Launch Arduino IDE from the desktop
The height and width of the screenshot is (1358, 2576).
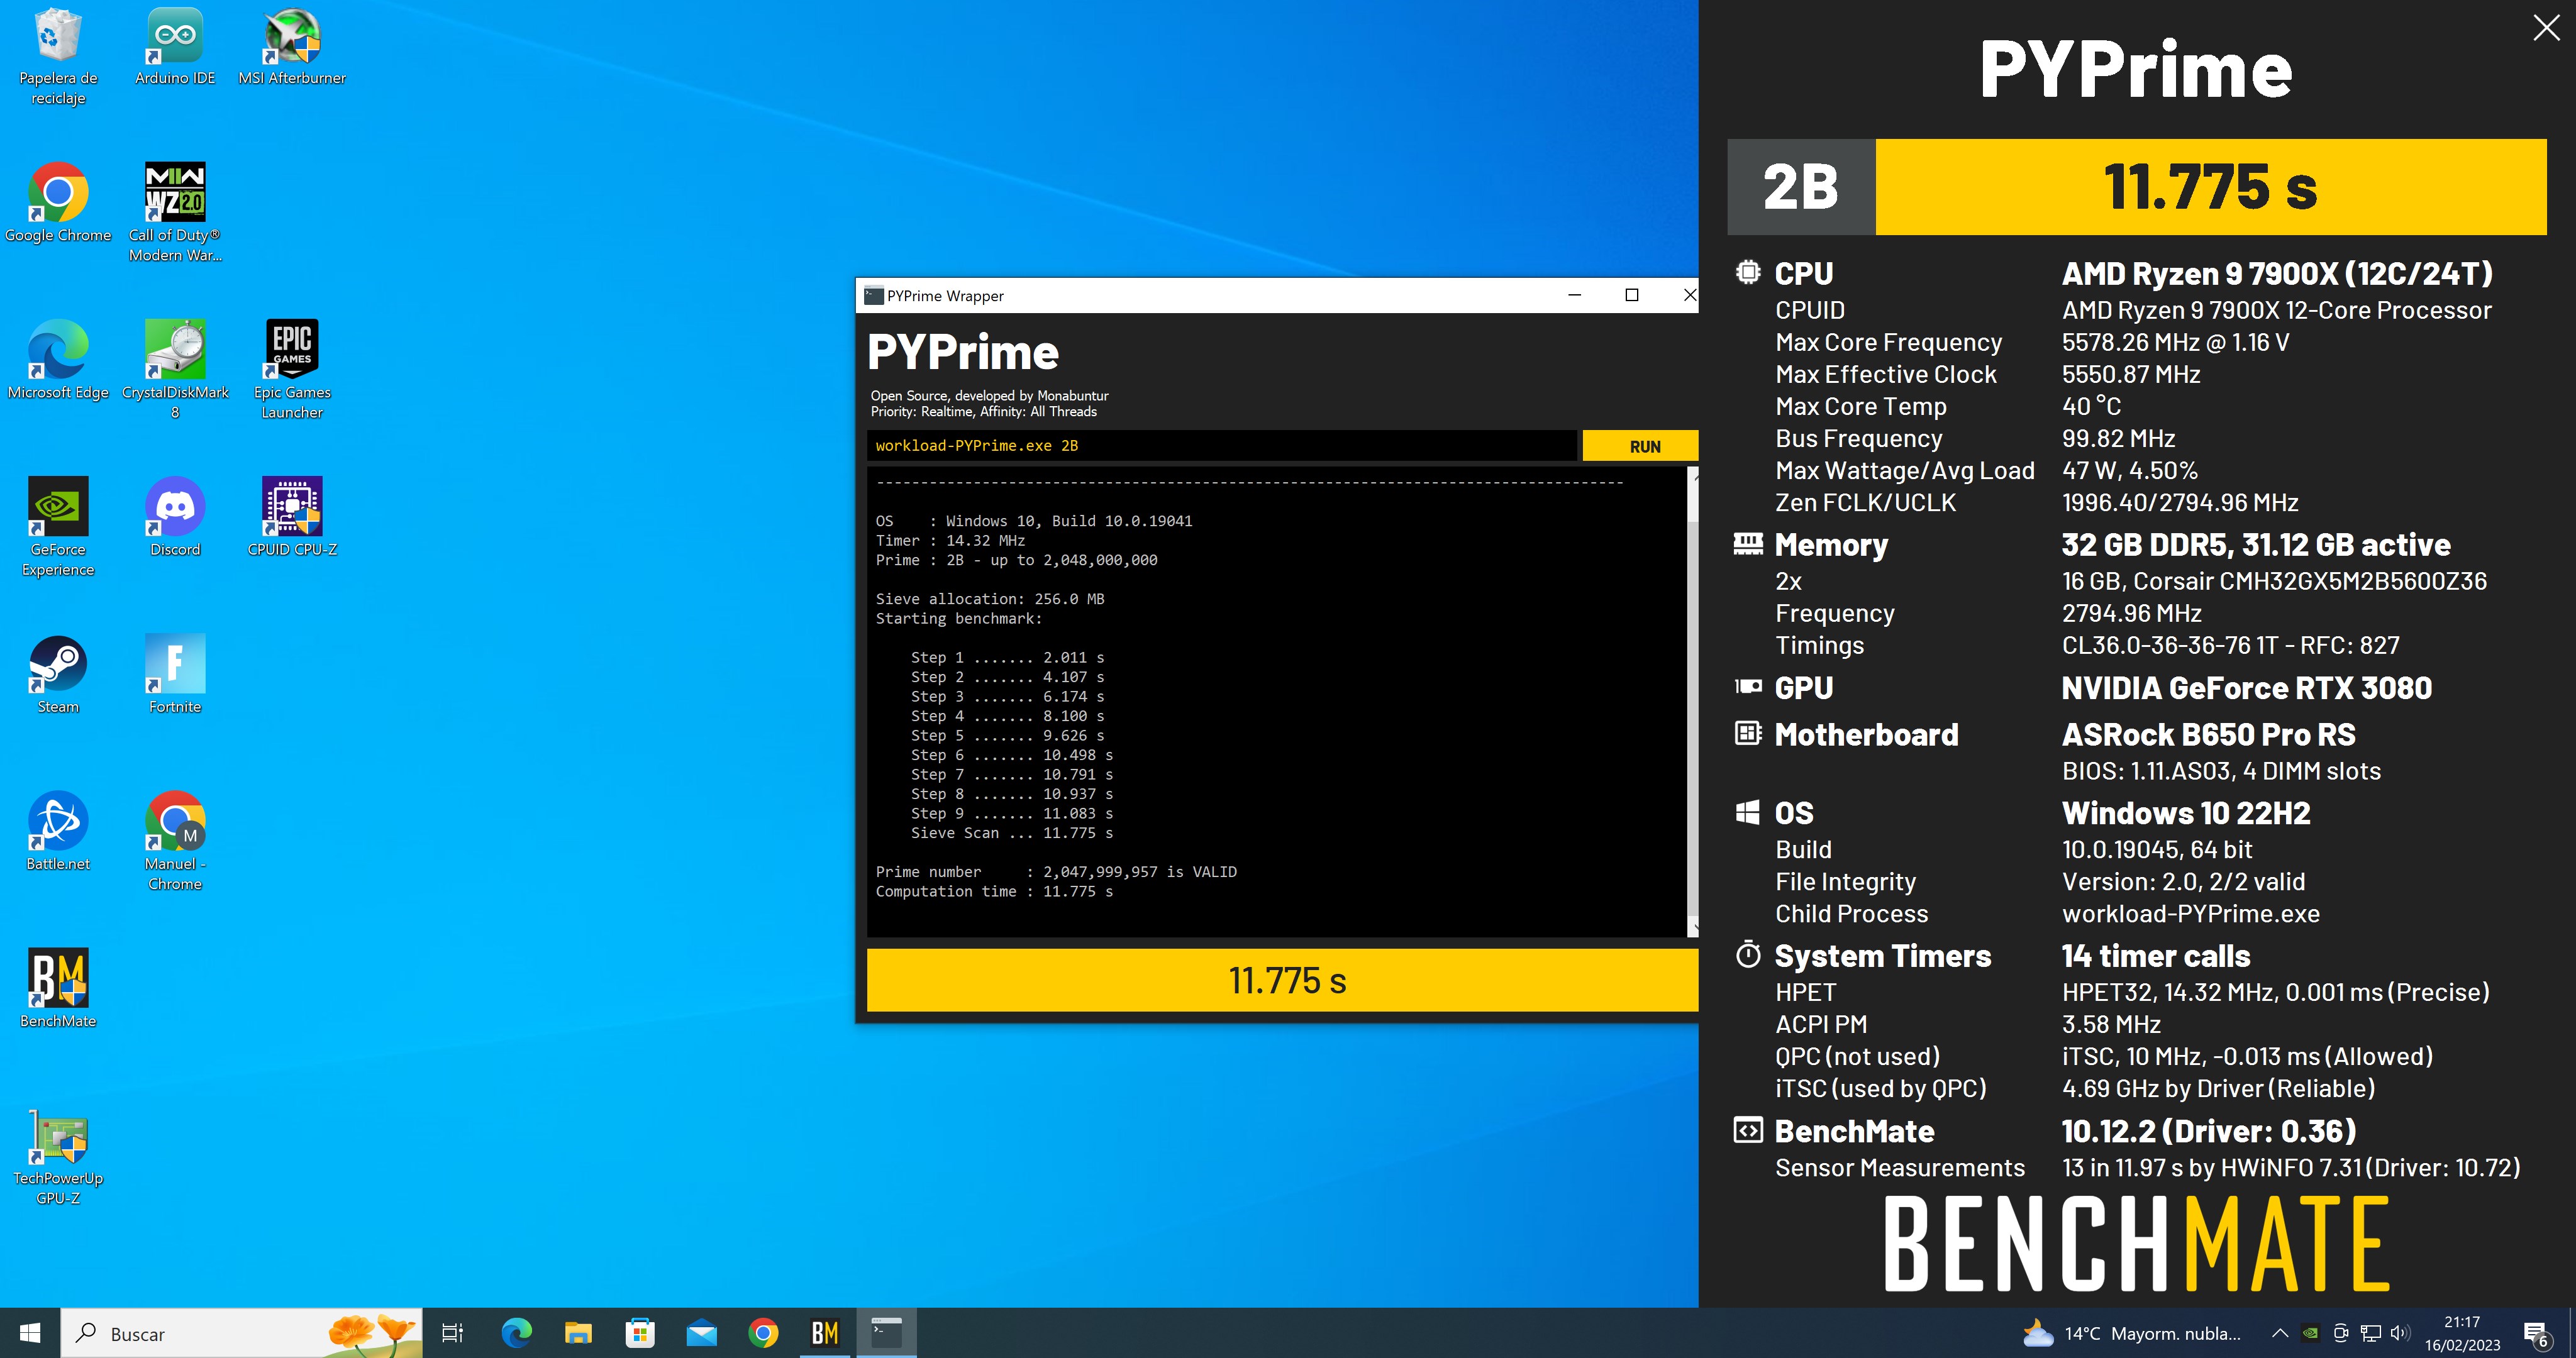(x=175, y=47)
